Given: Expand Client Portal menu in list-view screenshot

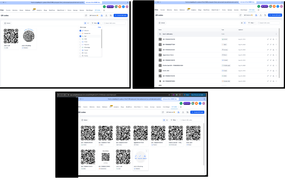Looking at the screenshot, I should 216,10.
